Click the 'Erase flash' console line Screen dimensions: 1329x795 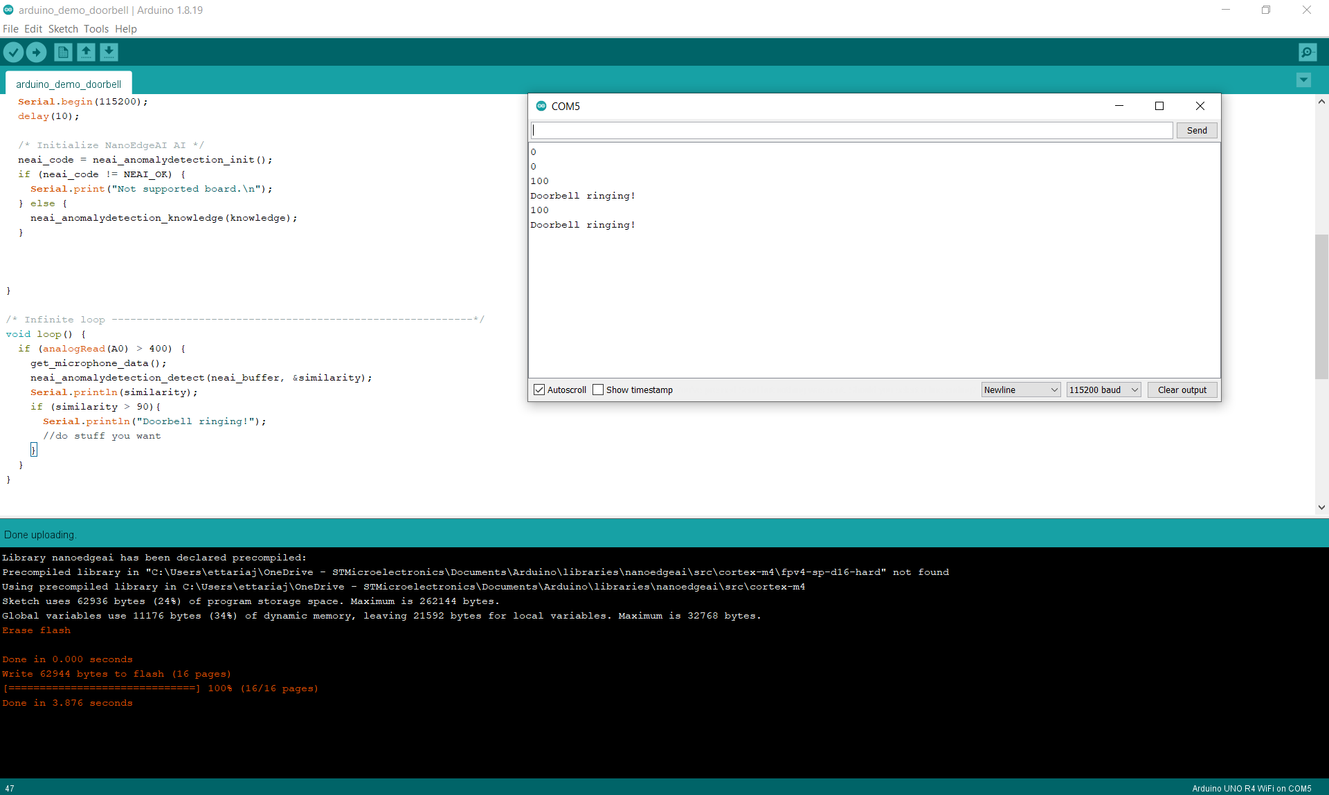point(36,630)
